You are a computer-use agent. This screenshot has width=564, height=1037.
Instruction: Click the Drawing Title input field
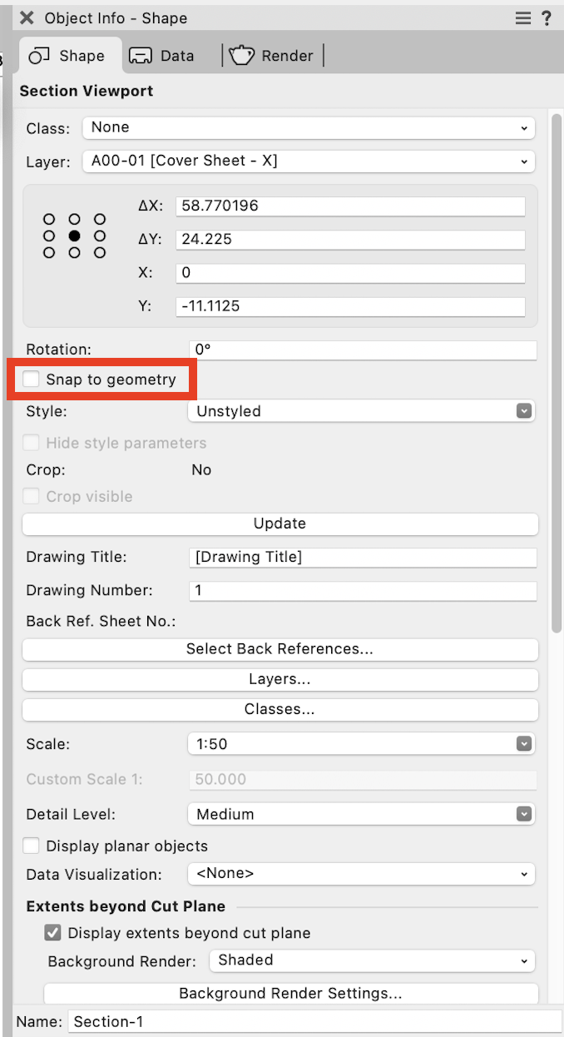coord(363,557)
